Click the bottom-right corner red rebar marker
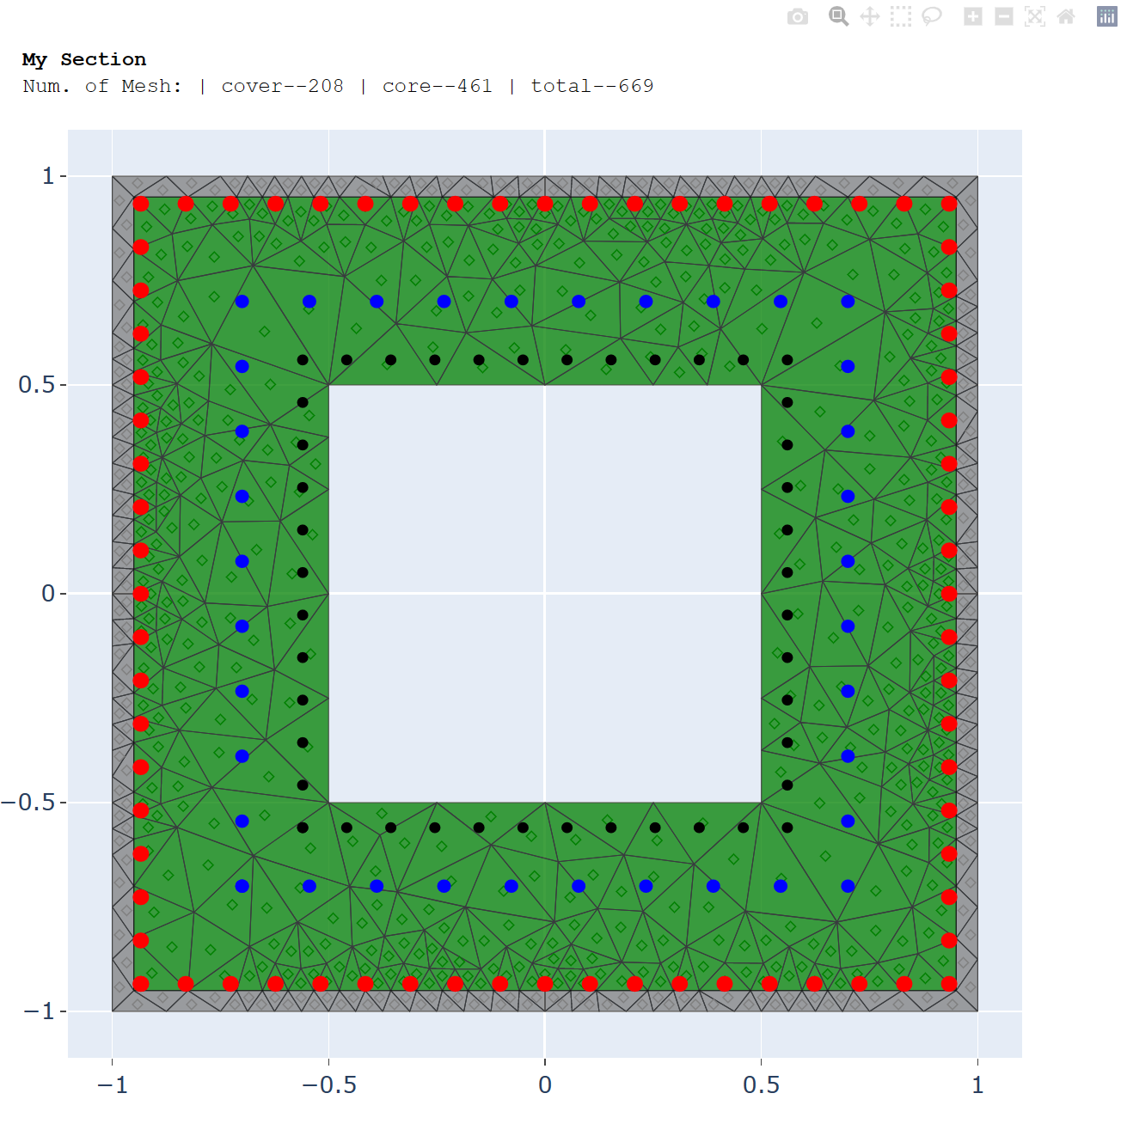The width and height of the screenshot is (1127, 1130). click(x=949, y=984)
